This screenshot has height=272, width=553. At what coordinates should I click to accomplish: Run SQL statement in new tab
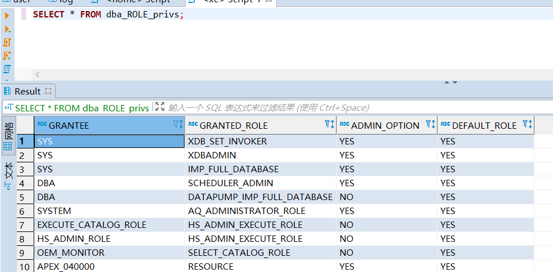pos(7,29)
